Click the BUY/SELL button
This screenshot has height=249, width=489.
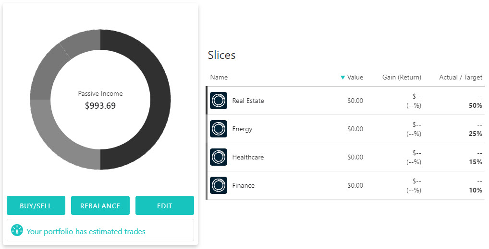(x=36, y=205)
